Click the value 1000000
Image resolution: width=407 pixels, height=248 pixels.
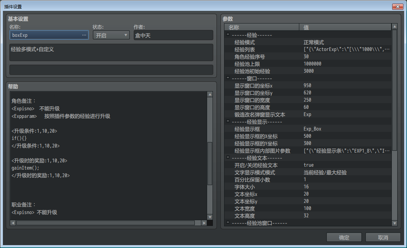[312, 64]
